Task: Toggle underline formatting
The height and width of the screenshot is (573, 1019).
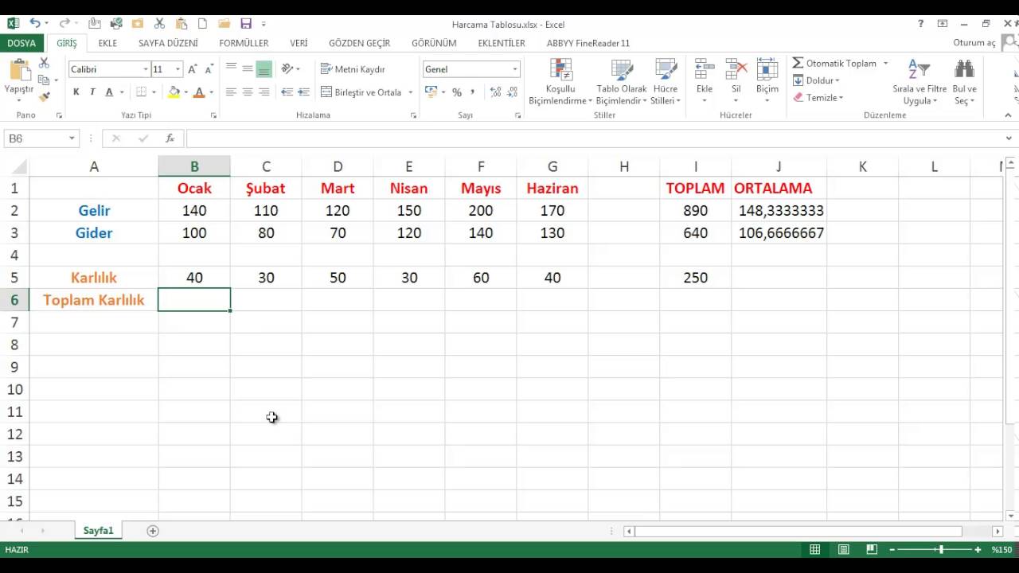Action: 109,92
